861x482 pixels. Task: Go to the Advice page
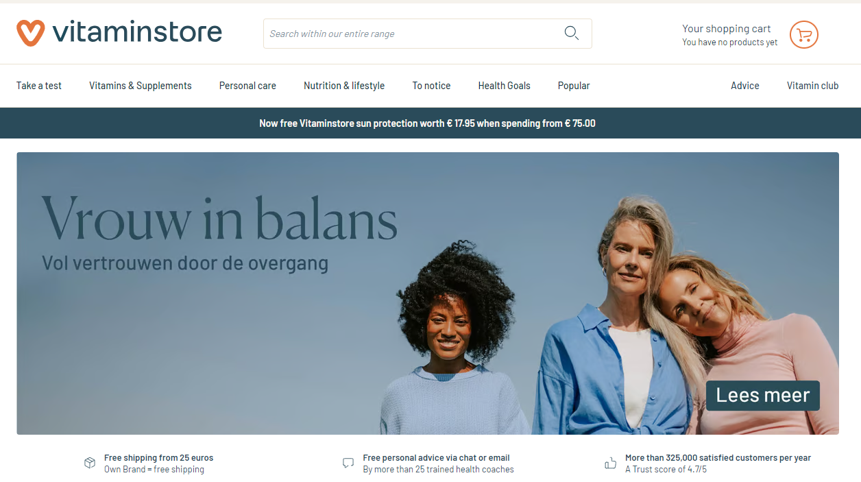click(745, 86)
